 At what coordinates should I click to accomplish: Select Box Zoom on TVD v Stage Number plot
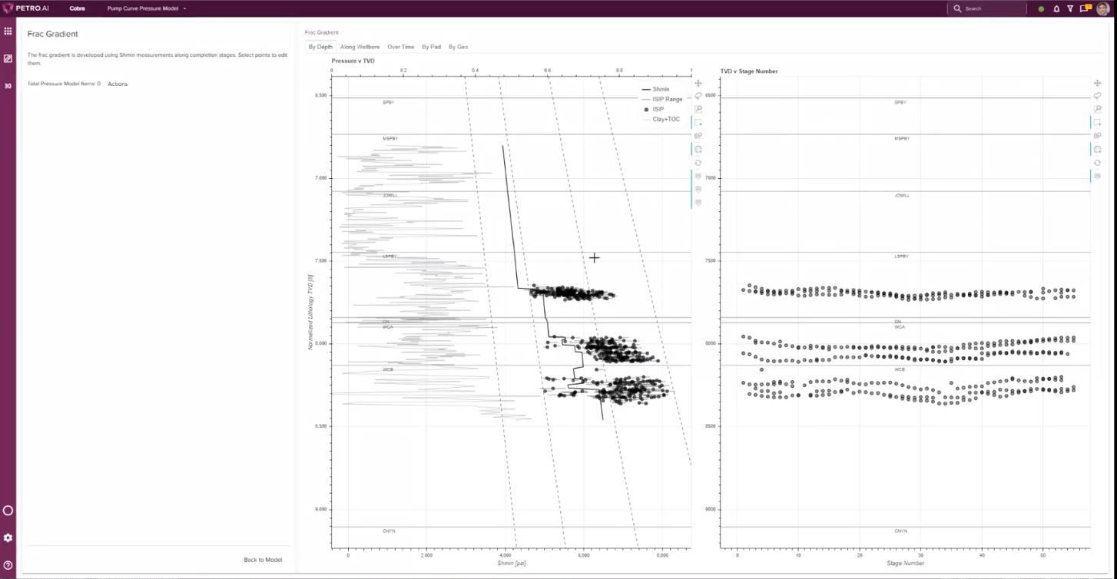tap(1097, 109)
